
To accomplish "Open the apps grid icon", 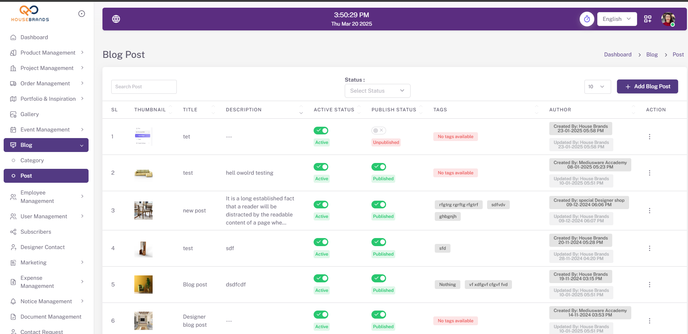I will click(648, 19).
